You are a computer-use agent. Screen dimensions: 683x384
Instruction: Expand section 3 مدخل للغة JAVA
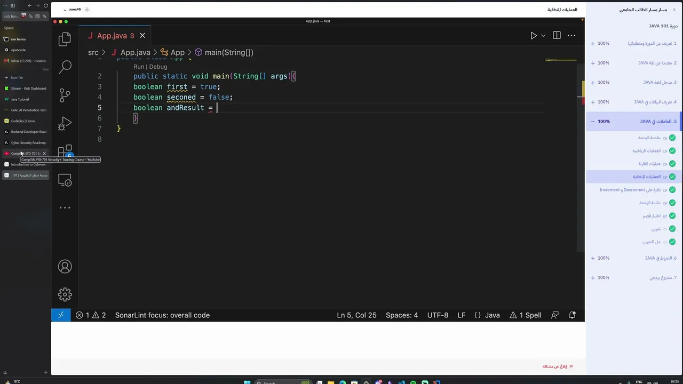tap(593, 83)
